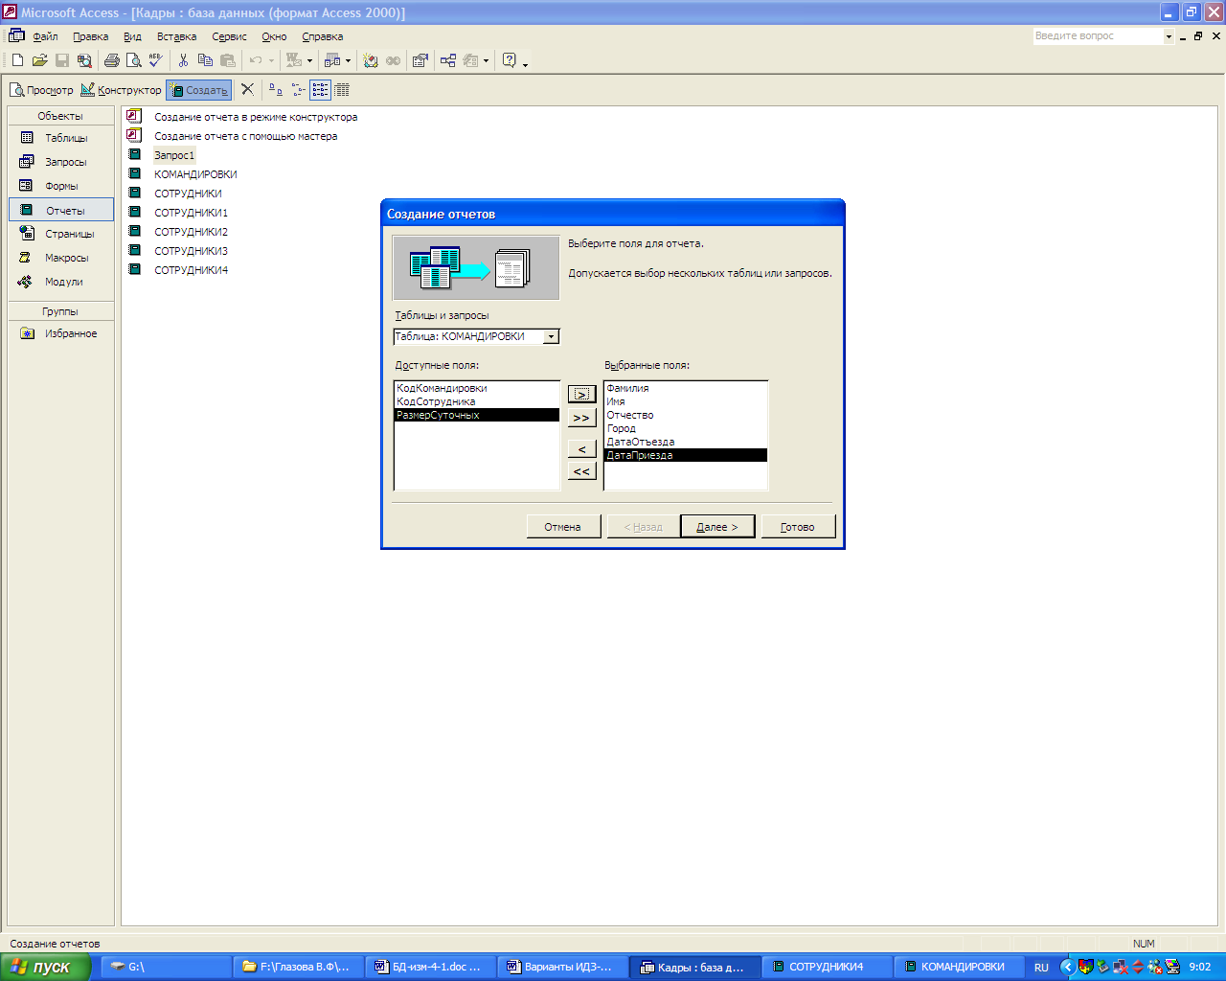Click the Print icon in toolbar
The width and height of the screenshot is (1226, 981).
click(x=112, y=60)
